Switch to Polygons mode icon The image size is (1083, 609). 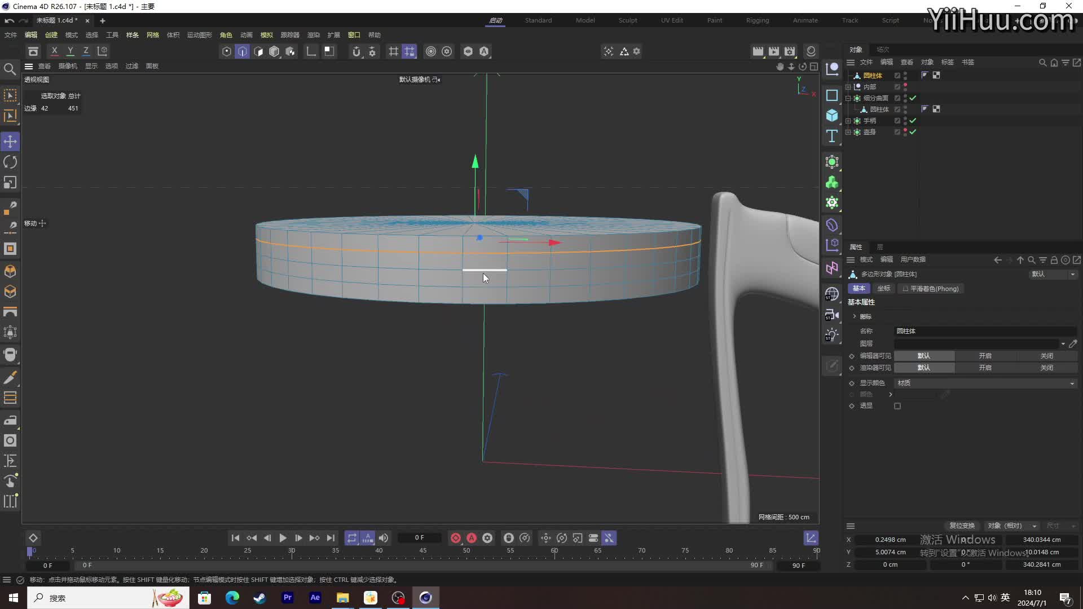click(258, 51)
